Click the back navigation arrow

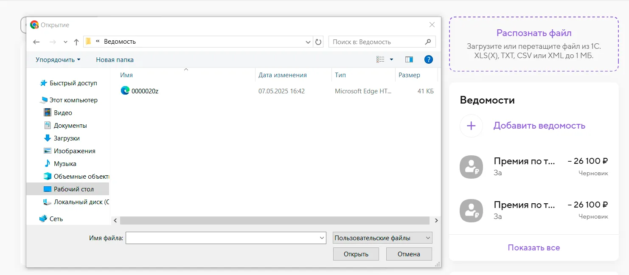click(37, 42)
